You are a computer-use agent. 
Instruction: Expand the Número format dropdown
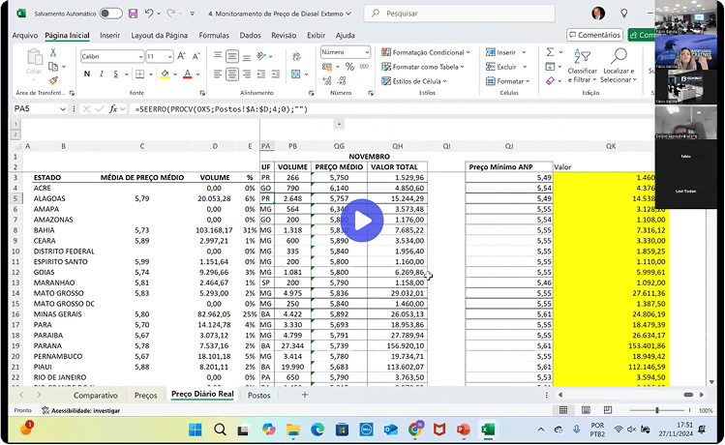click(367, 52)
